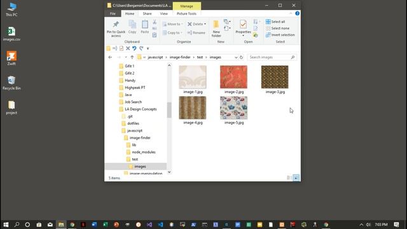Switch to Details view in status bar
This screenshot has height=229, width=407.
289,178
